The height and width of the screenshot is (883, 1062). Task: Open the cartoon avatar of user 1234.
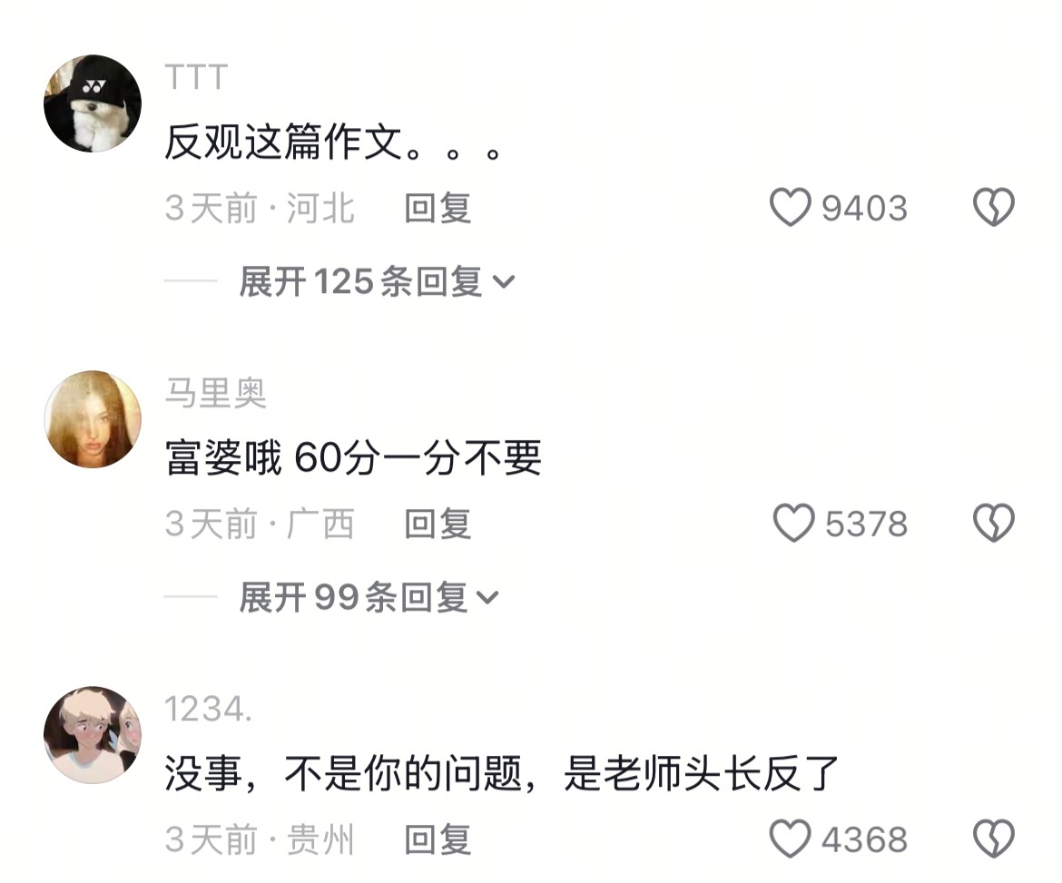click(x=93, y=735)
